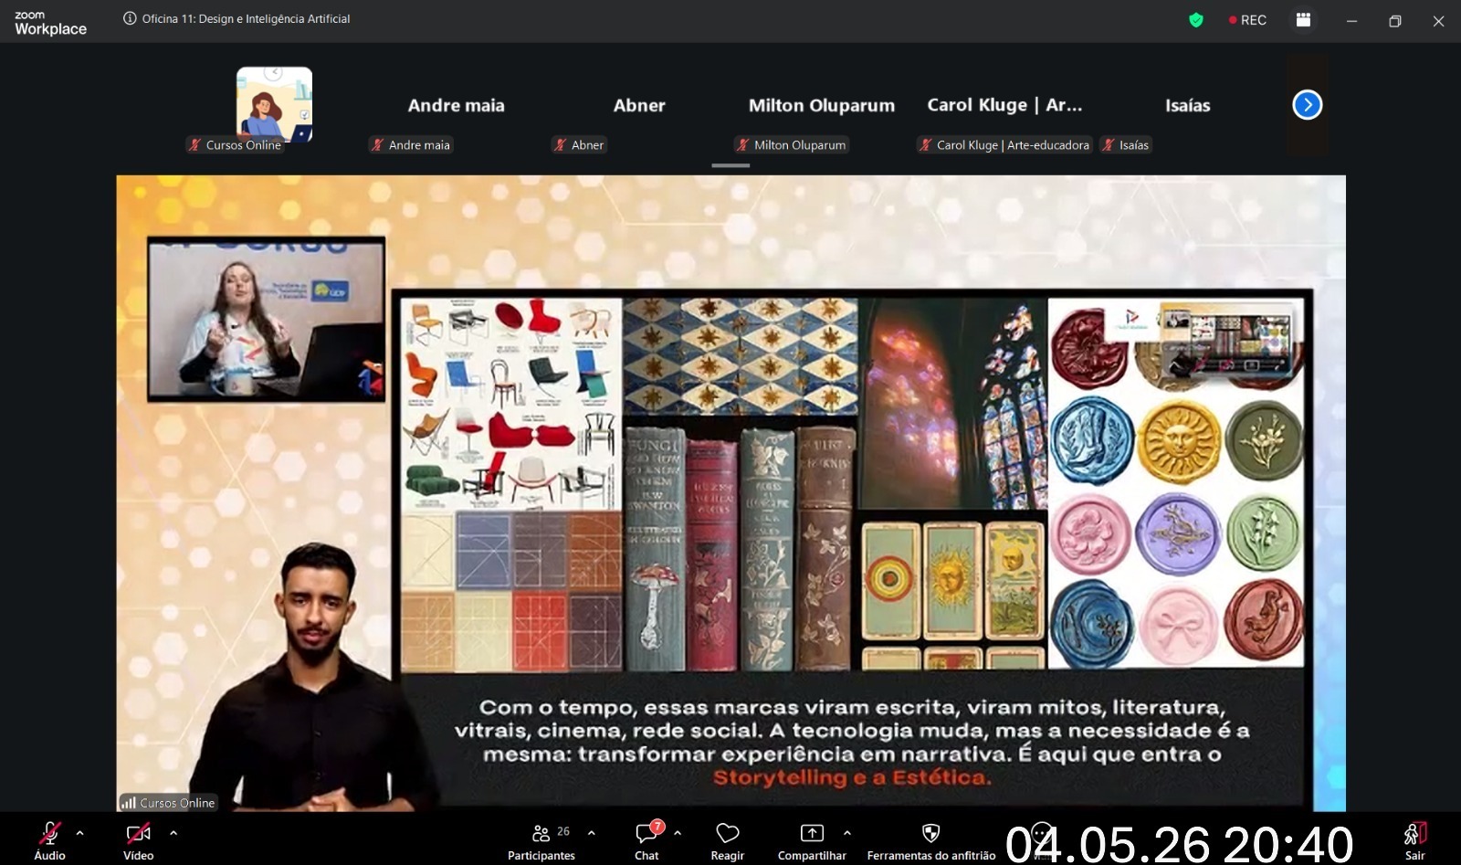
Task: Expand the arrow beside Participantes
Action: click(x=592, y=833)
